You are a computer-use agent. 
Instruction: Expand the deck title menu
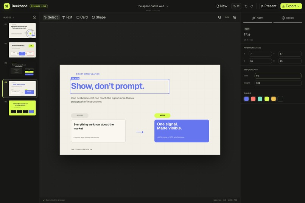coord(153,6)
